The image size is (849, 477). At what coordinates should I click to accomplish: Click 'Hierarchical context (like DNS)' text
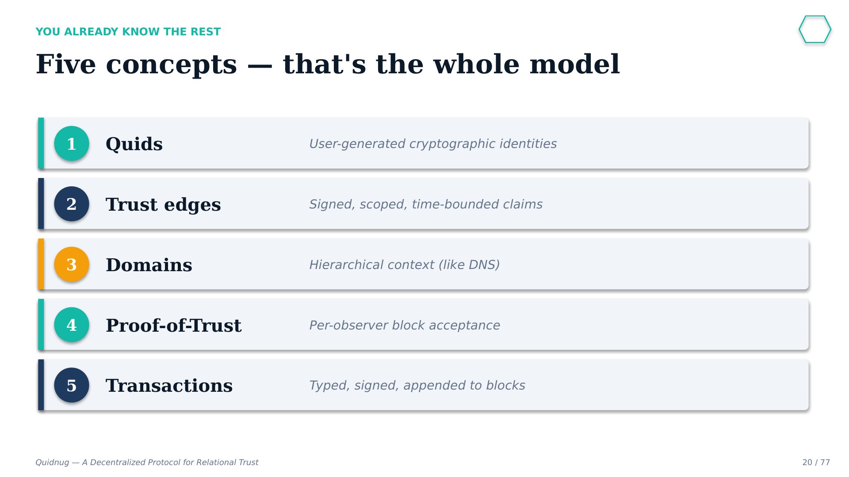(404, 265)
